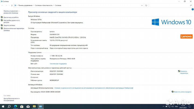This screenshot has height=109, width=194.
Task: Open Диспетчер устройств link
Action: coord(11,17)
